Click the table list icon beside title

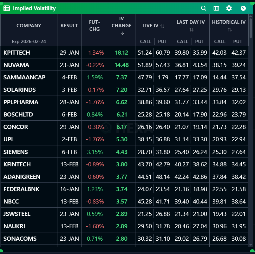click(x=7, y=8)
